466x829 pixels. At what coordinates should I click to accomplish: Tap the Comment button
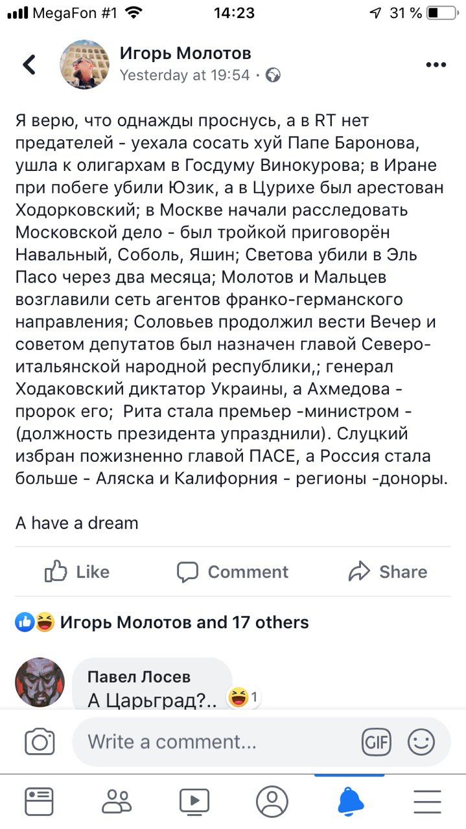pos(233,572)
